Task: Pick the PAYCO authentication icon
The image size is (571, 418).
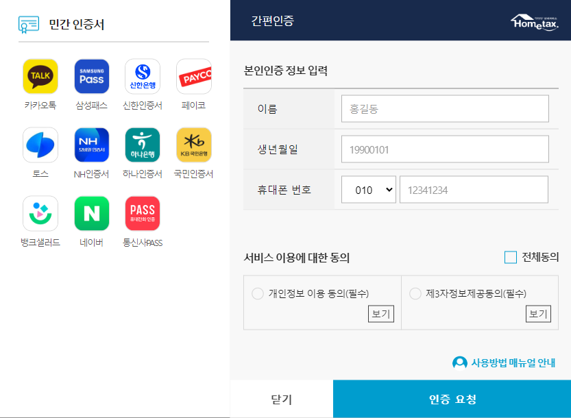Action: (194, 77)
